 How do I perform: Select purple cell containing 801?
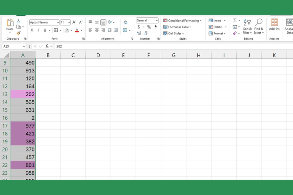(x=23, y=165)
